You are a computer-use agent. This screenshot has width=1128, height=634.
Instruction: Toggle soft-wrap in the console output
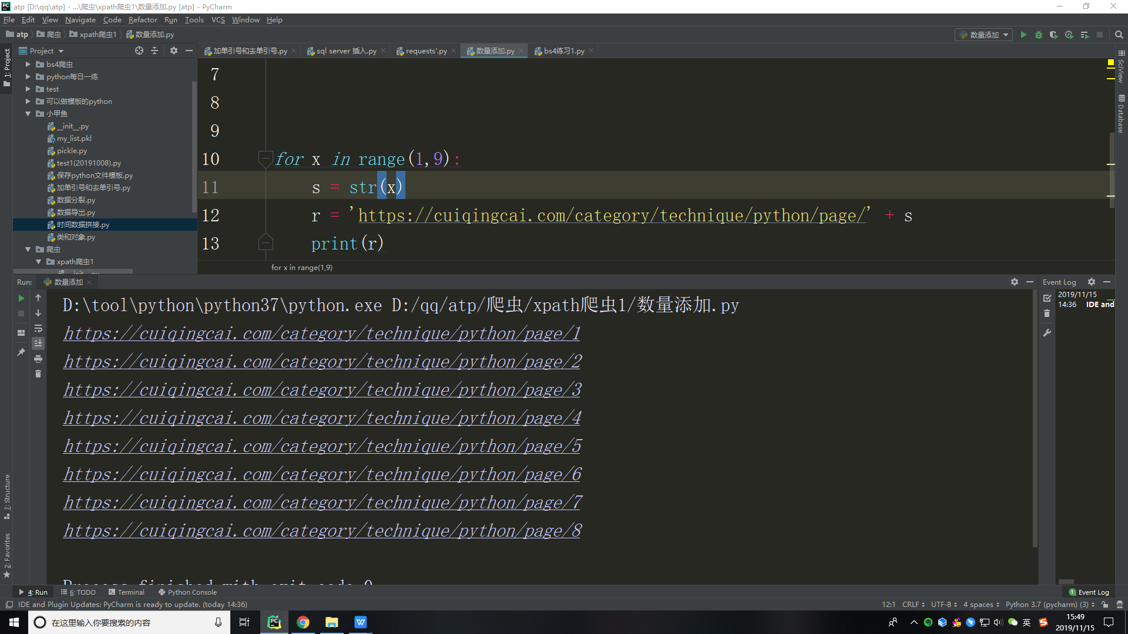click(38, 329)
